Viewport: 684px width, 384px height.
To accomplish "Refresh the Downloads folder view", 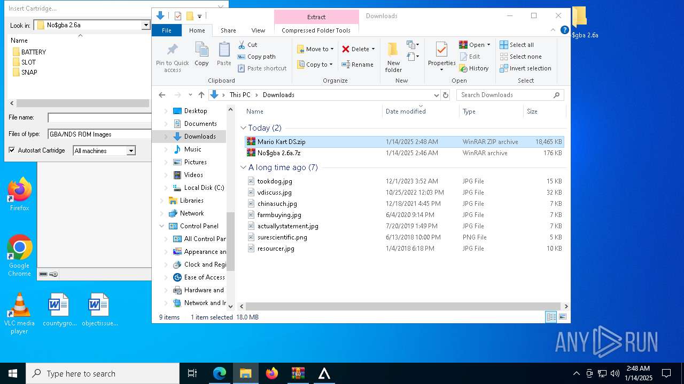I will coord(446,95).
